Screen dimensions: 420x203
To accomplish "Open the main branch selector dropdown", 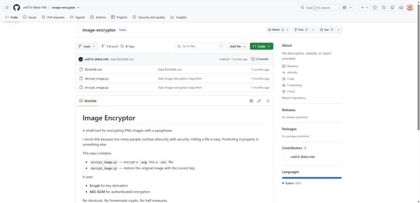I will click(87, 46).
